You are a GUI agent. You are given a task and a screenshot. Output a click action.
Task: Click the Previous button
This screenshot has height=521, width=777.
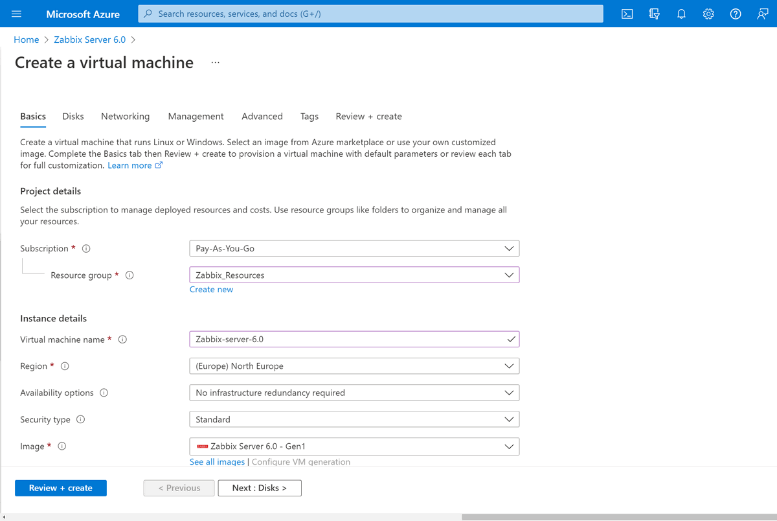pyautogui.click(x=179, y=488)
